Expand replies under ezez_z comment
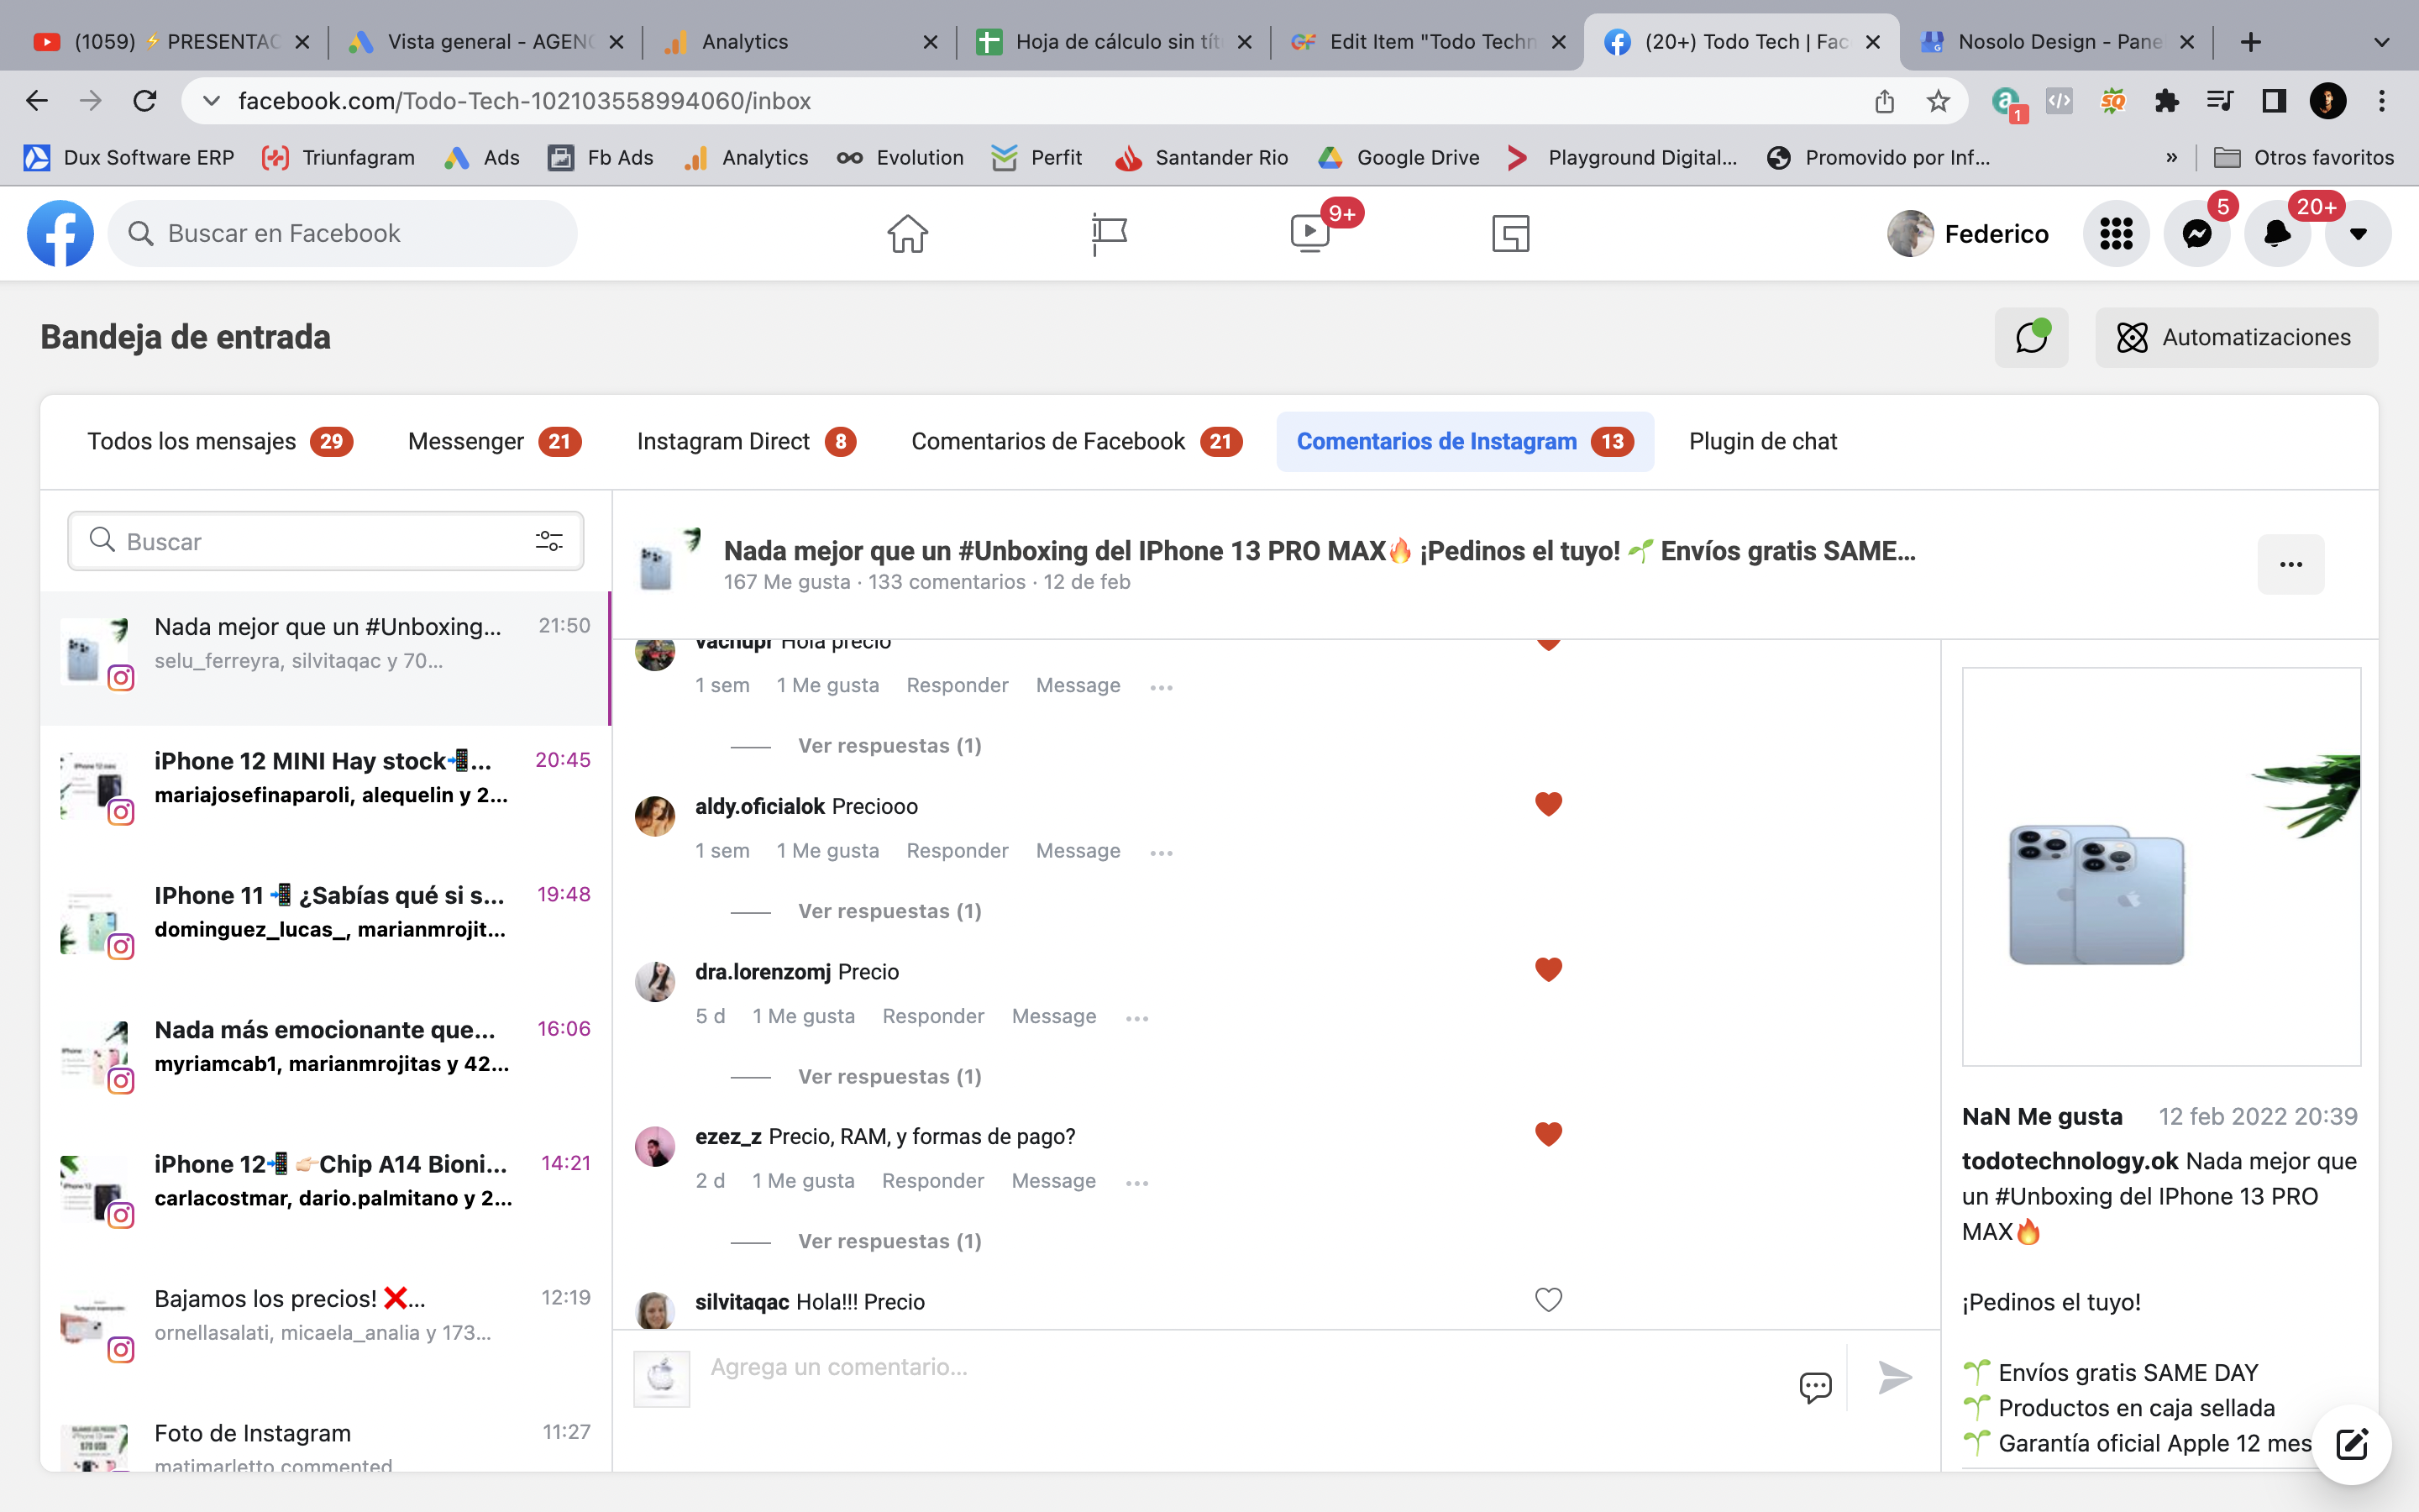Viewport: 2419px width, 1512px height. (x=889, y=1241)
